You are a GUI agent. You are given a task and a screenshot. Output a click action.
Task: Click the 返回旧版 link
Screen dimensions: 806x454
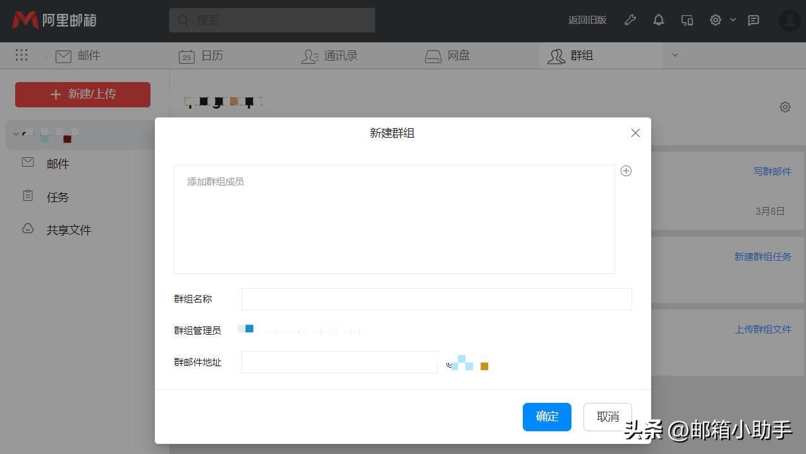pos(587,20)
